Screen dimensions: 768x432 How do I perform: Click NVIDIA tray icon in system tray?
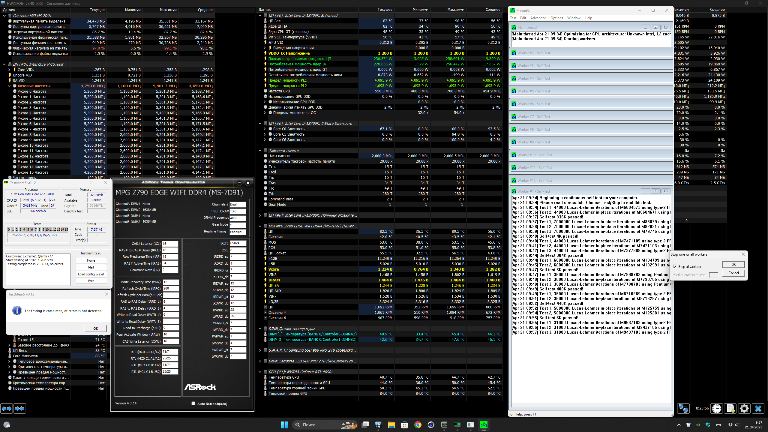(698, 425)
